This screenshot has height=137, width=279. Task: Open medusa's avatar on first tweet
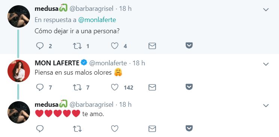point(19,16)
